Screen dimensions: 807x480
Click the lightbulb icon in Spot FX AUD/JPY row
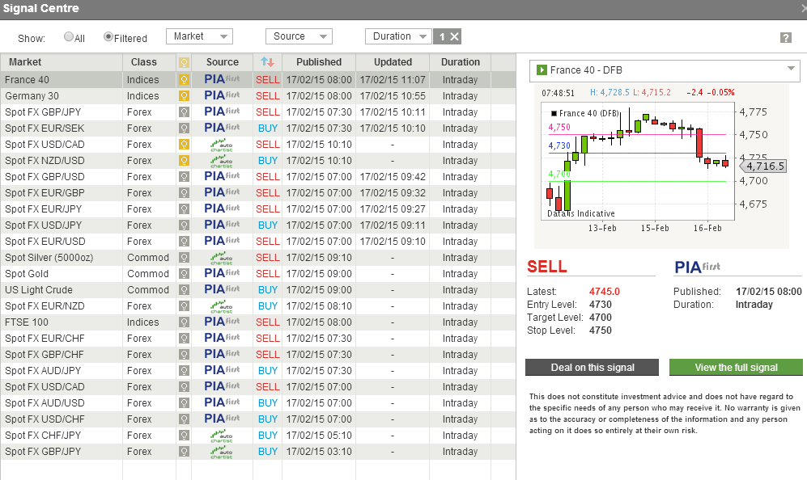[184, 371]
